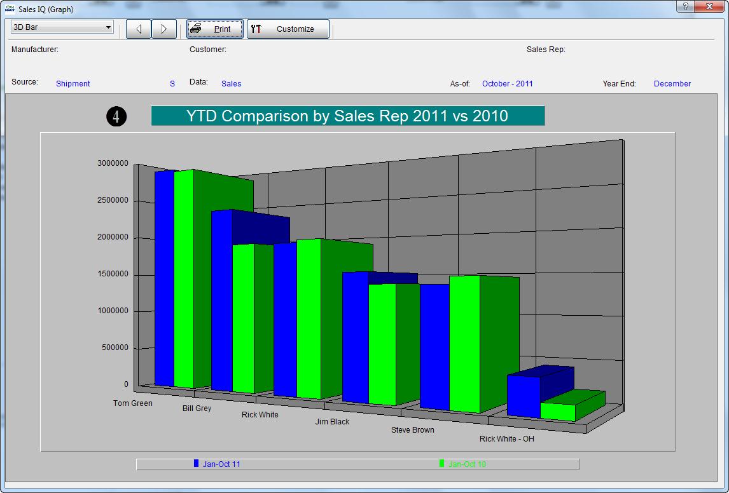Click the 3000000 y-axis value
729x493 pixels.
[x=113, y=163]
